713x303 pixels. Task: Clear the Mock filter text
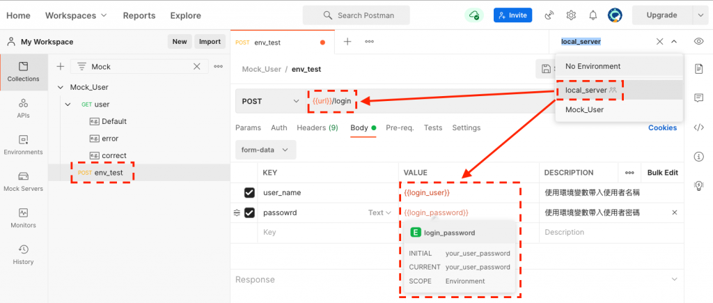coord(197,66)
